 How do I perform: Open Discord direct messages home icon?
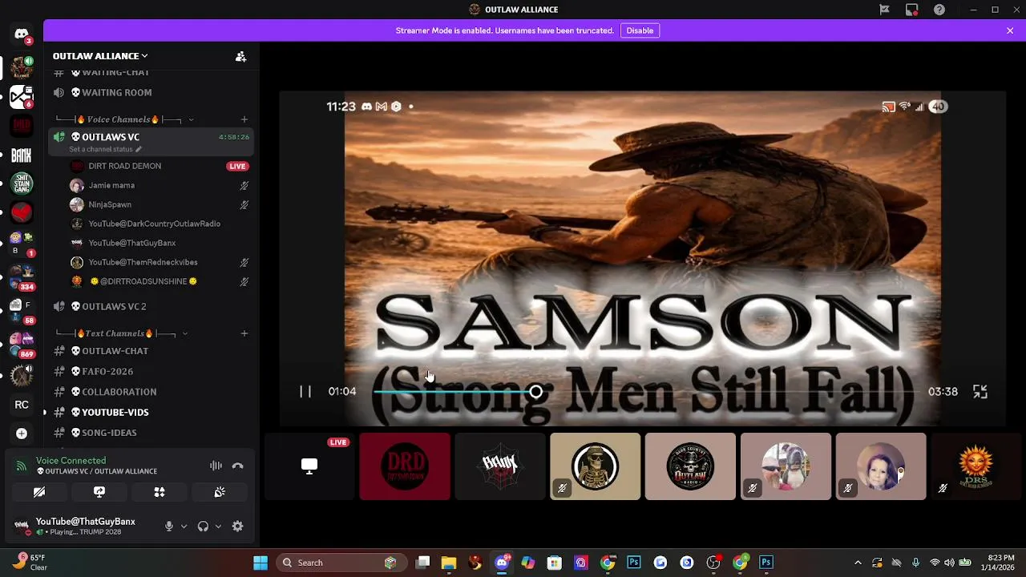[x=22, y=34]
